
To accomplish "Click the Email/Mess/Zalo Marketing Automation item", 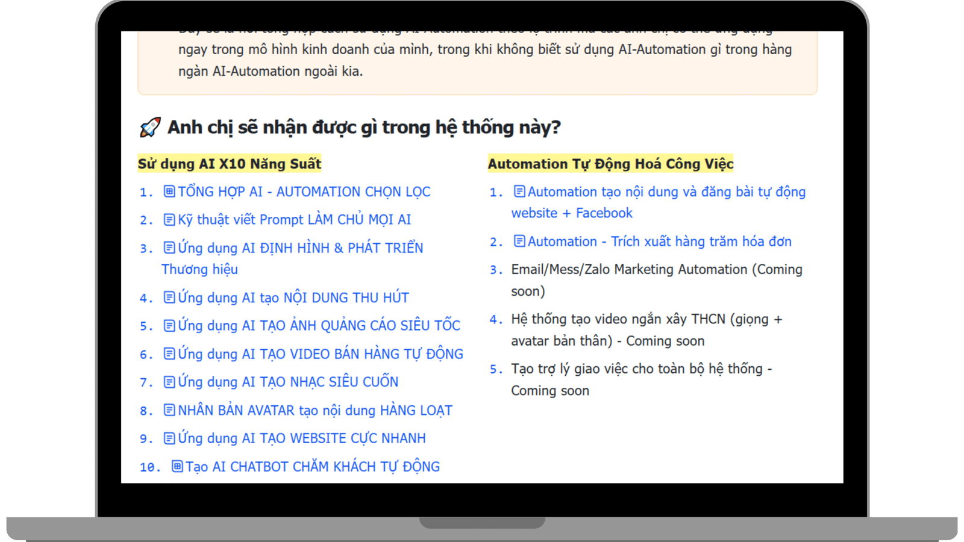I will (656, 270).
